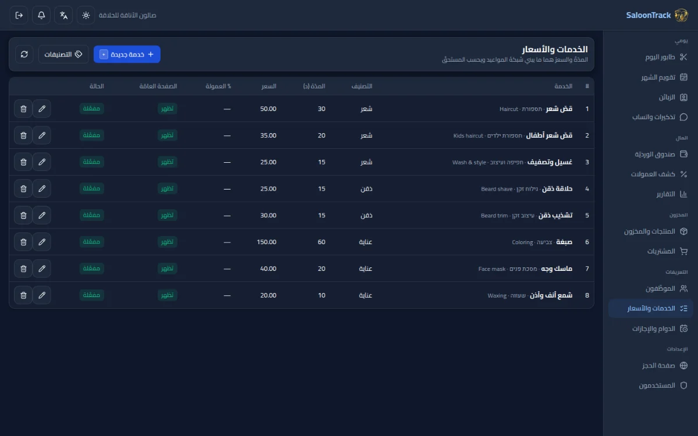Toggle تظهر public visibility for غسيل وتصفيف
698x436 pixels.
pos(168,162)
